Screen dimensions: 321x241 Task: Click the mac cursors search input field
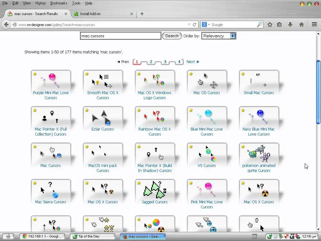[x=121, y=36]
